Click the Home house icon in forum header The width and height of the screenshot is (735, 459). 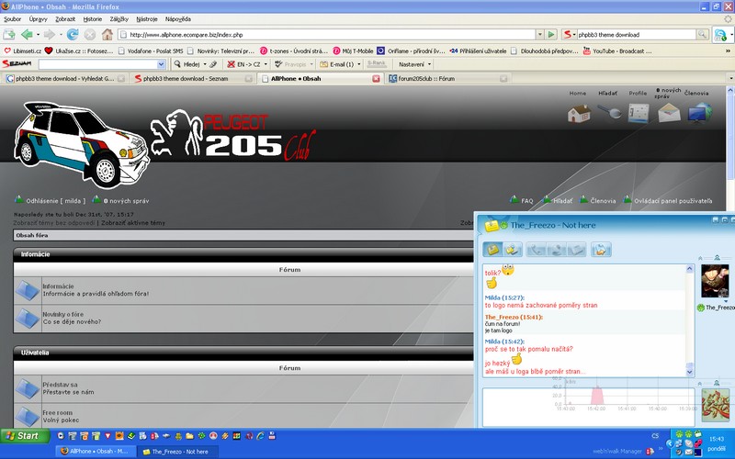578,113
